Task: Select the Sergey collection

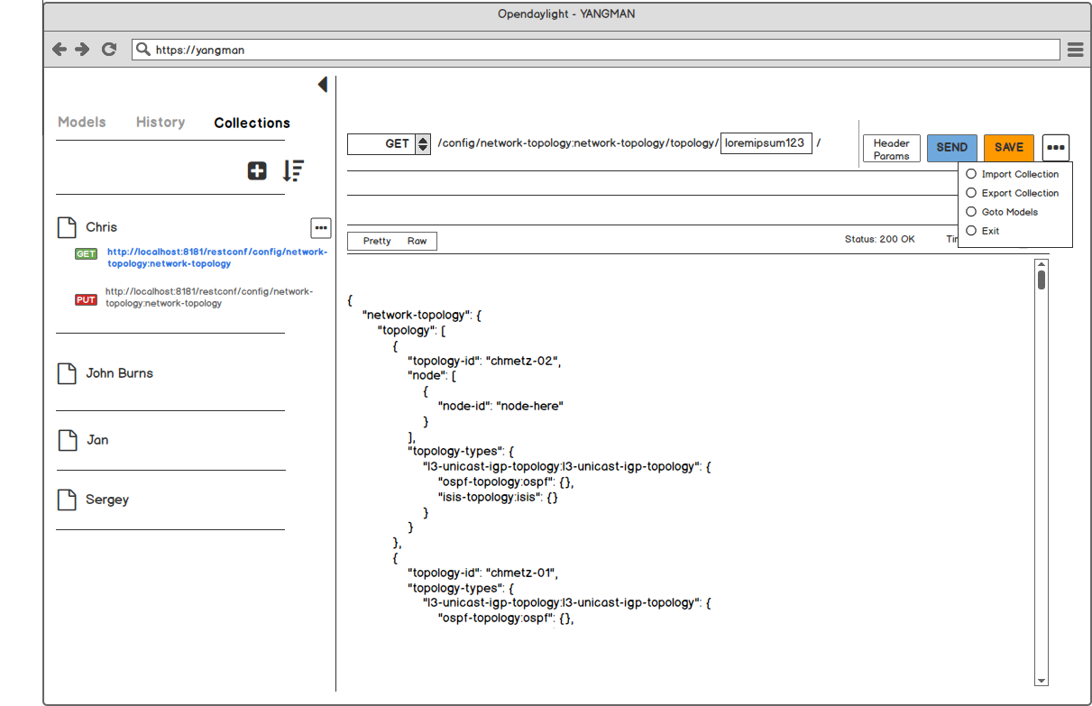Action: (107, 500)
